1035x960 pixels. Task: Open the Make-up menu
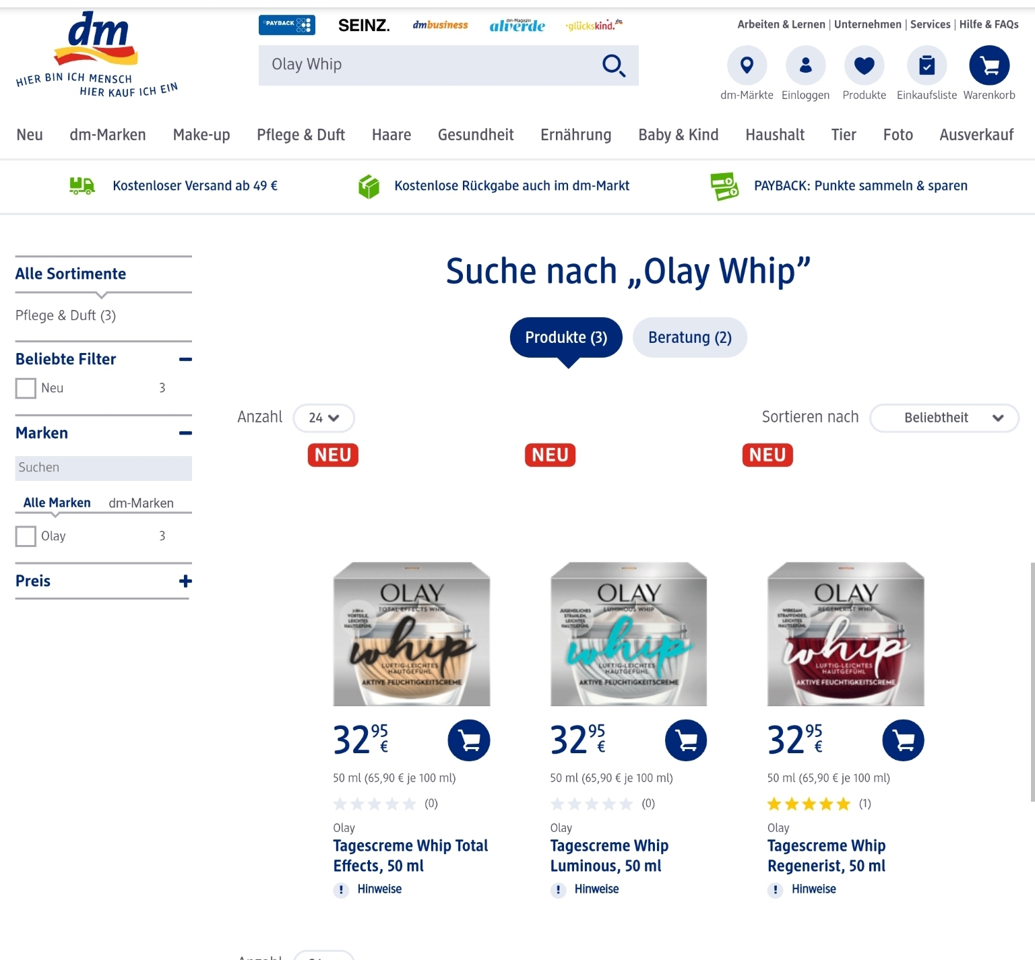(201, 135)
